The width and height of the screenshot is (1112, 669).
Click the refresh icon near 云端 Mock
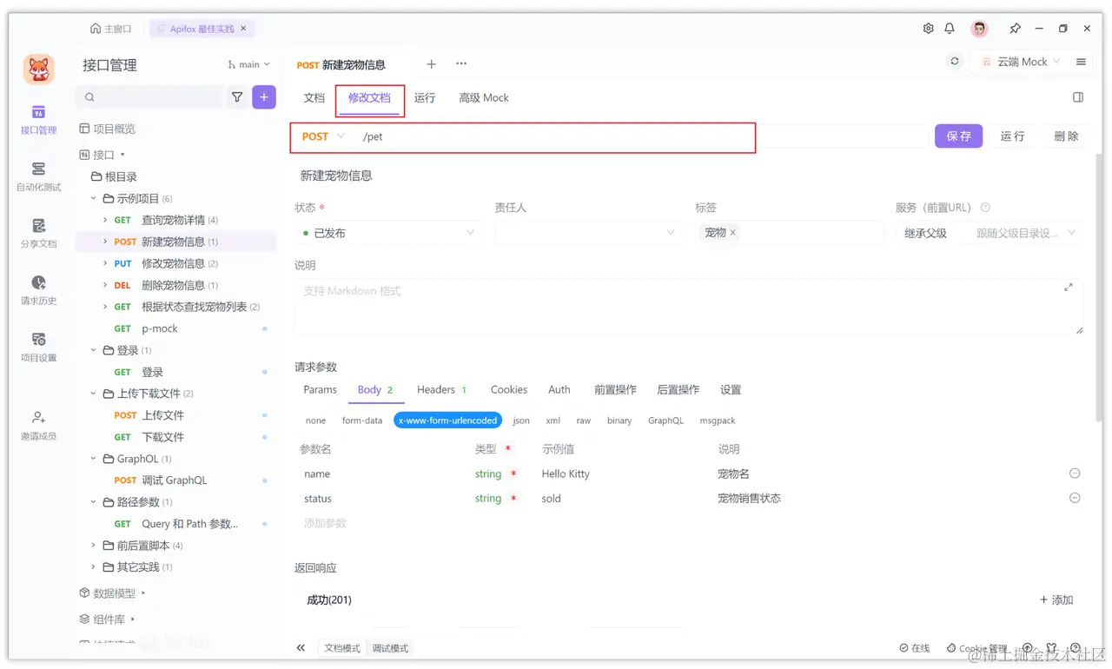[x=954, y=62]
